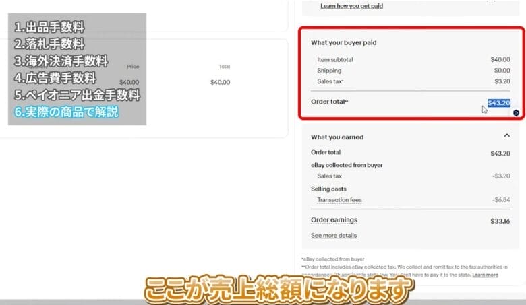Screen dimensions: 526x305
Task: Select overlay item 2.落札手数料
Action: pos(51,44)
